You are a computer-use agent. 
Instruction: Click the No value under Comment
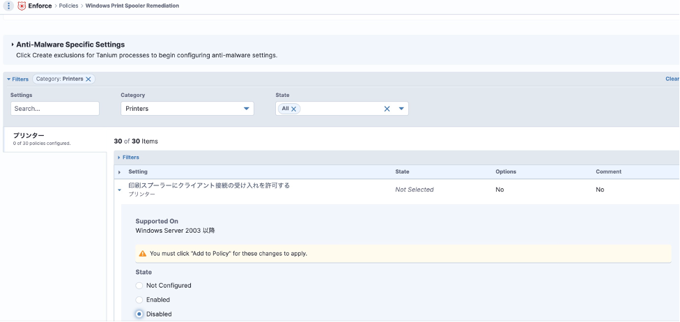click(x=600, y=190)
